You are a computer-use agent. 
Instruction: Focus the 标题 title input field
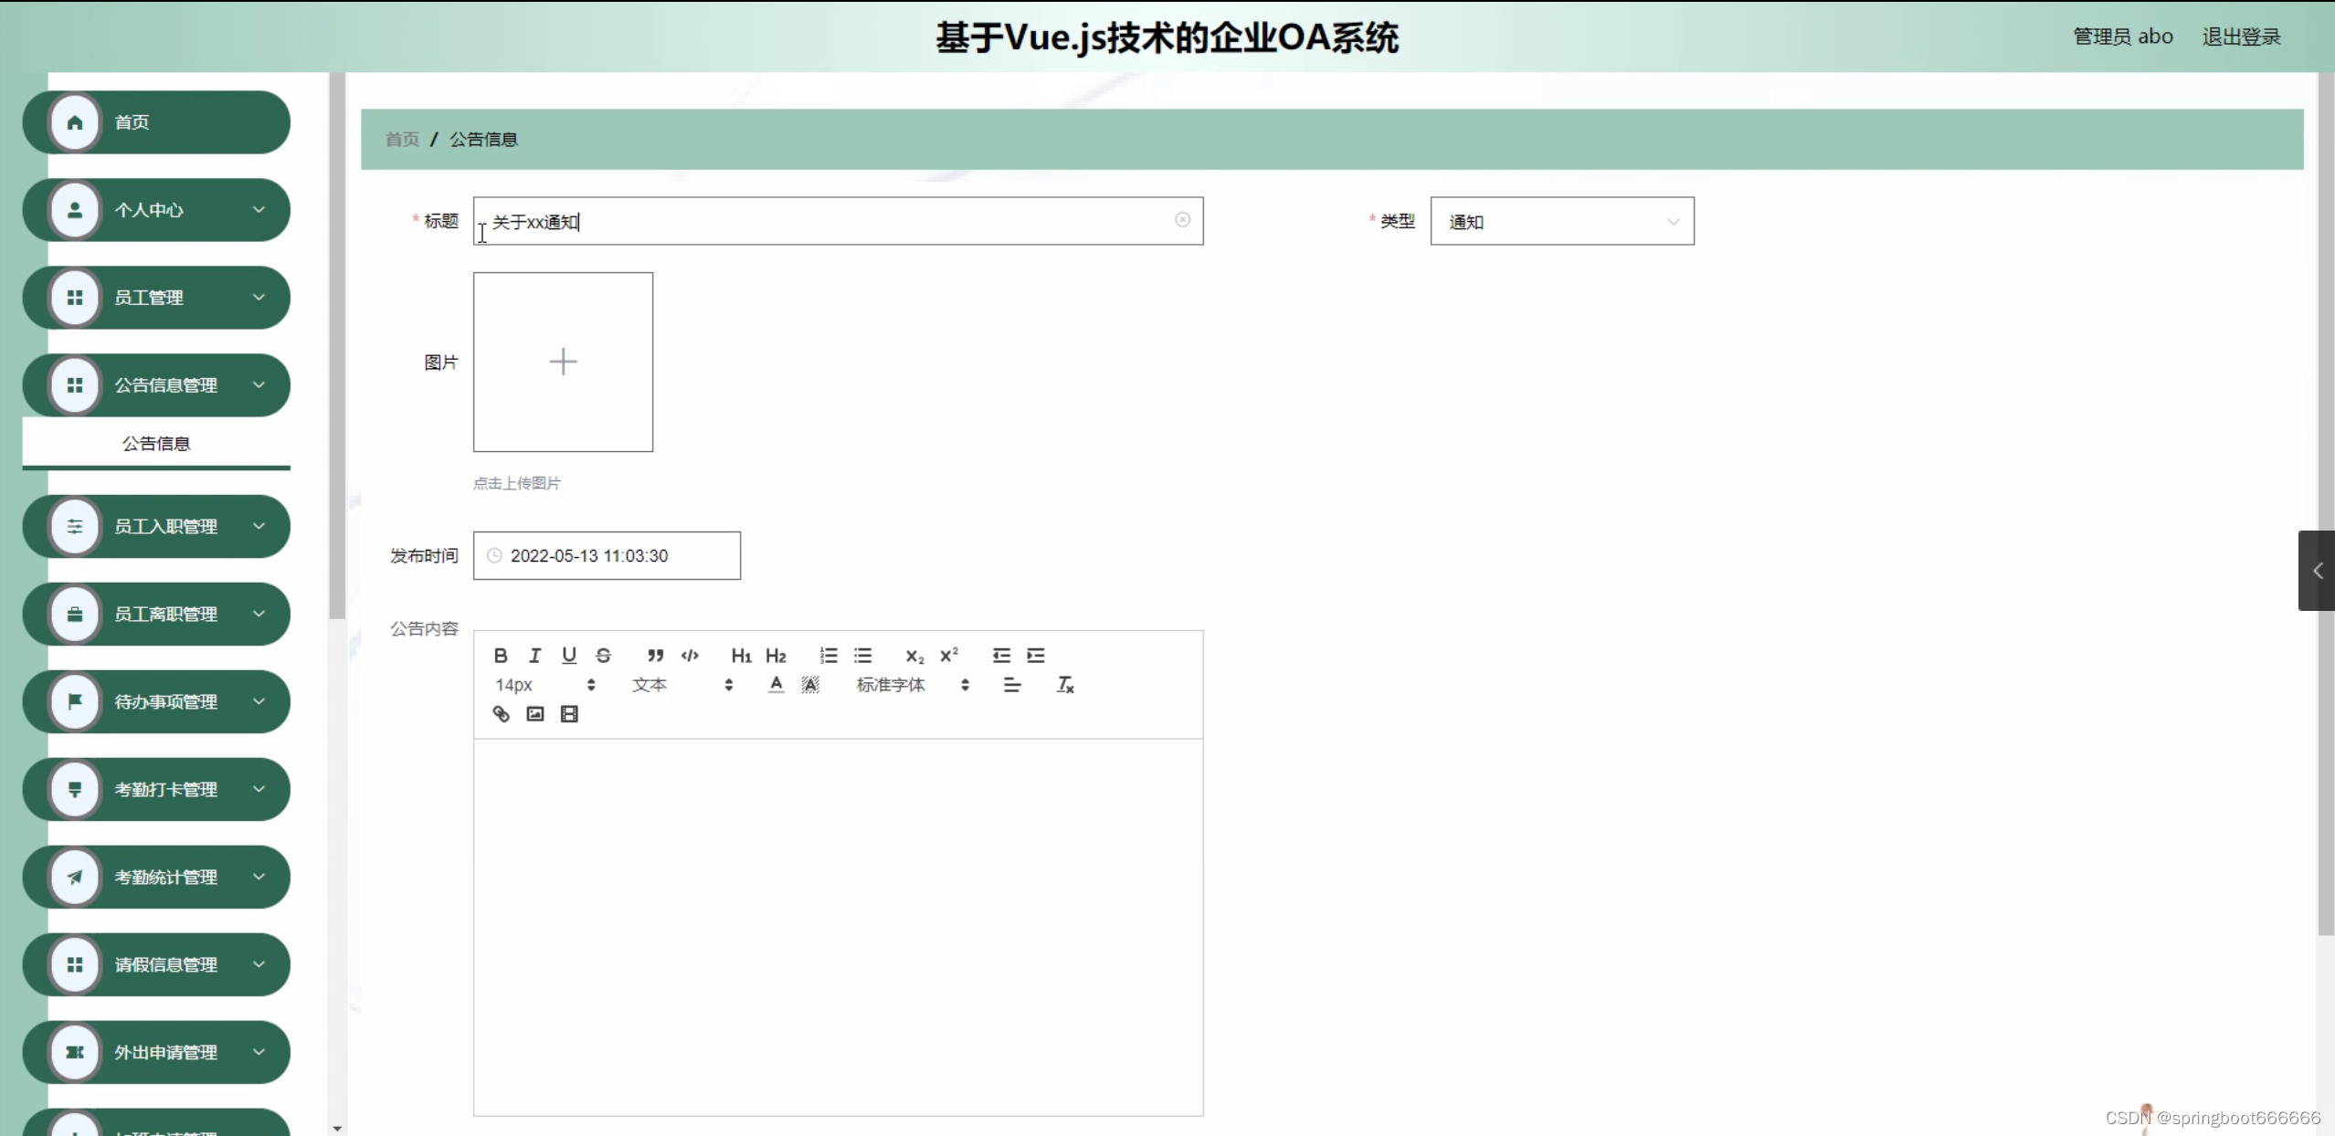pyautogui.click(x=838, y=221)
